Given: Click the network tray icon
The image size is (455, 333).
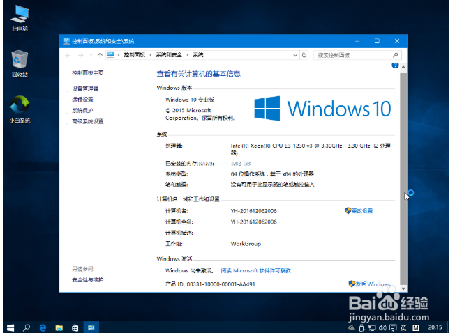Looking at the screenshot, I should [372, 328].
